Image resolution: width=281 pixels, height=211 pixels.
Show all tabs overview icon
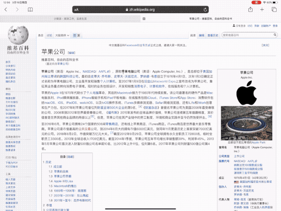click(x=274, y=10)
